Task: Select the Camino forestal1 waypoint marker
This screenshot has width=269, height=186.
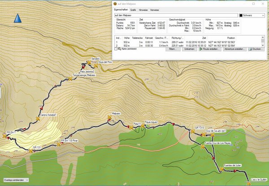Action: [x=38, y=119]
